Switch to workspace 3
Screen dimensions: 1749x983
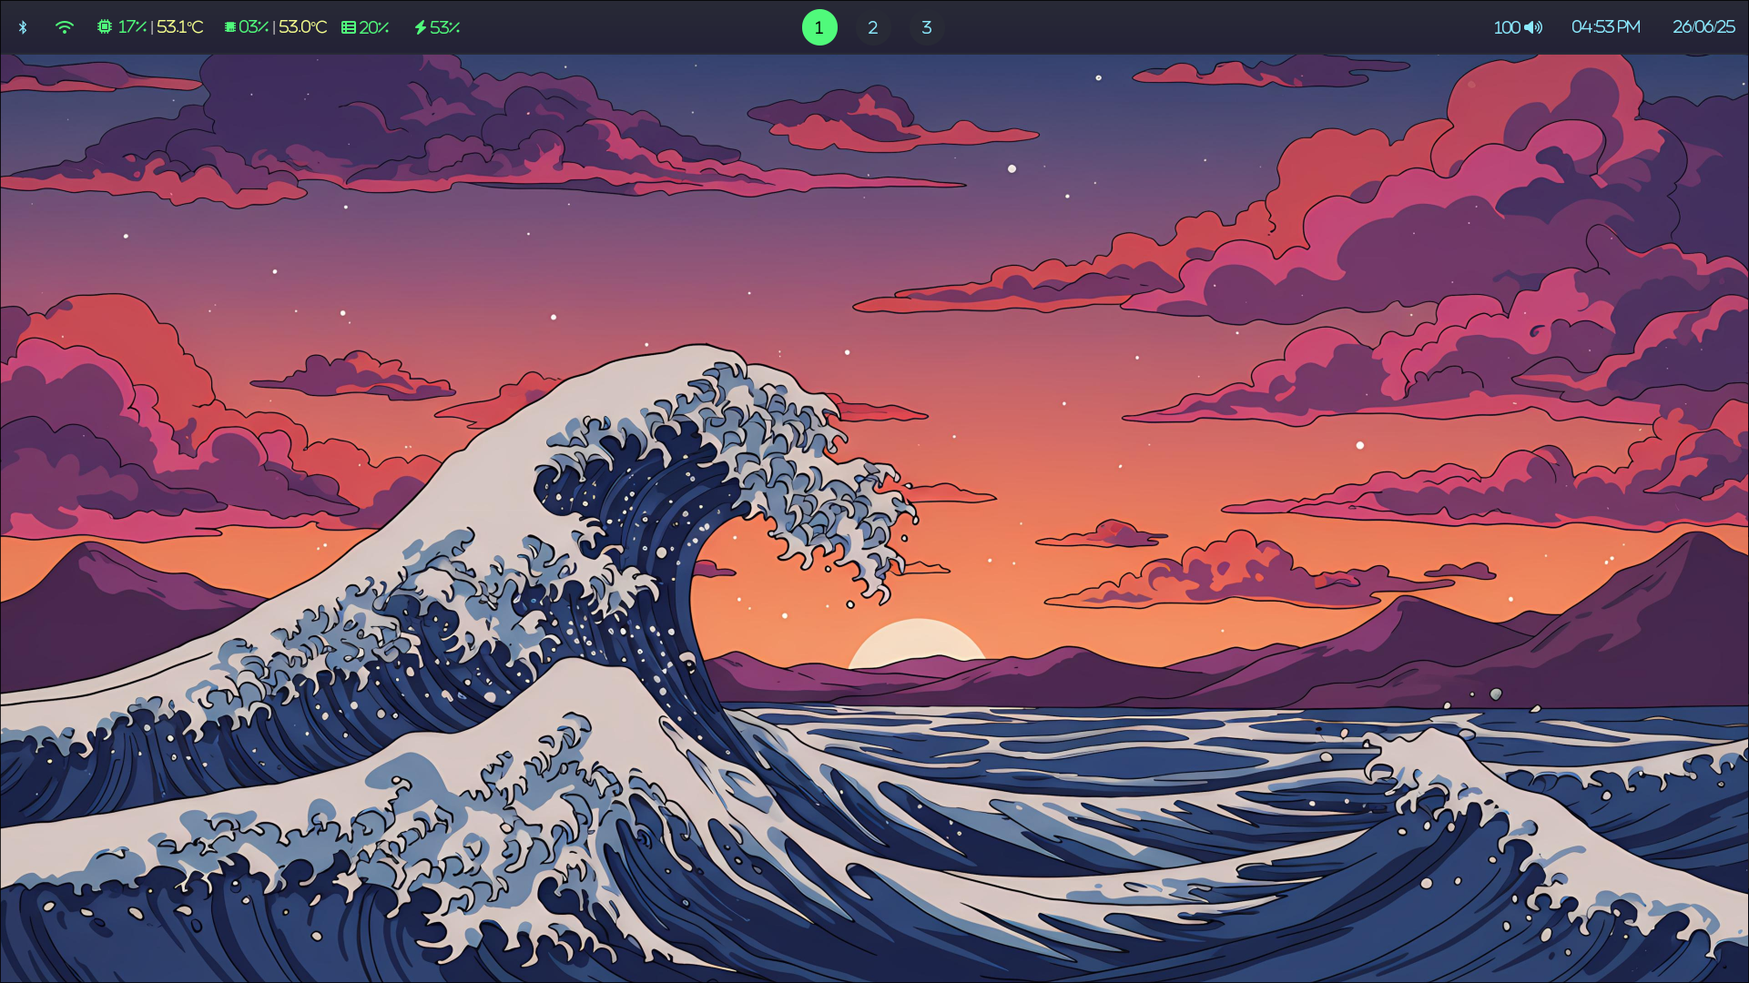pyautogui.click(x=926, y=26)
